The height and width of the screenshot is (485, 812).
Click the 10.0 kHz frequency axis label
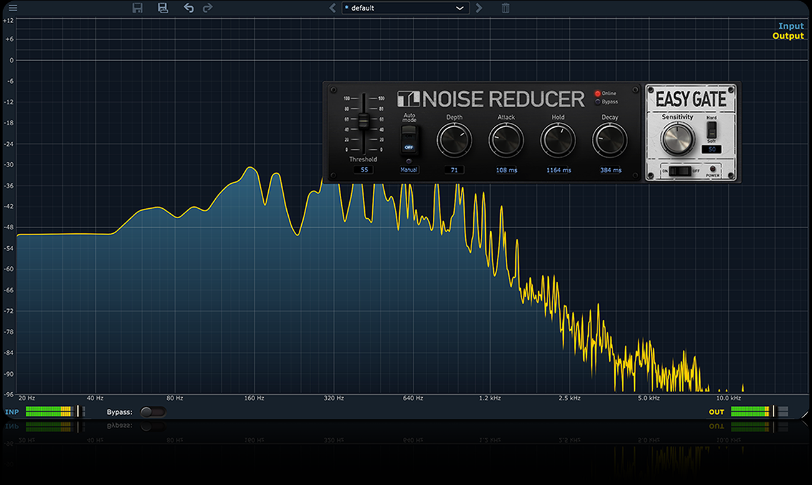[728, 398]
